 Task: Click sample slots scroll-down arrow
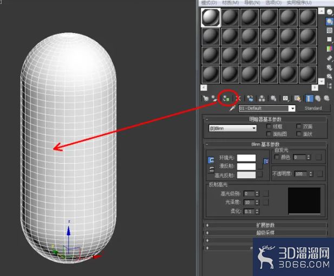click(x=321, y=81)
